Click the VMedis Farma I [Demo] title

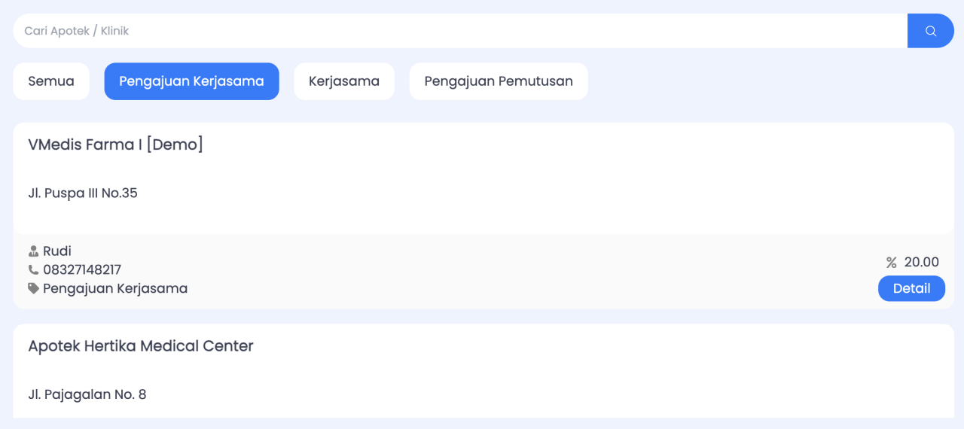coord(115,145)
